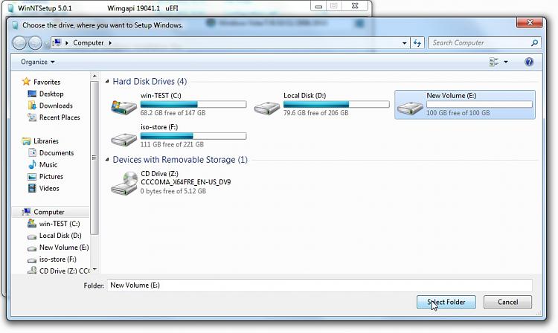This screenshot has width=558, height=333.
Task: Select Local Disk (D:) drive icon in main pane
Action: [267, 107]
